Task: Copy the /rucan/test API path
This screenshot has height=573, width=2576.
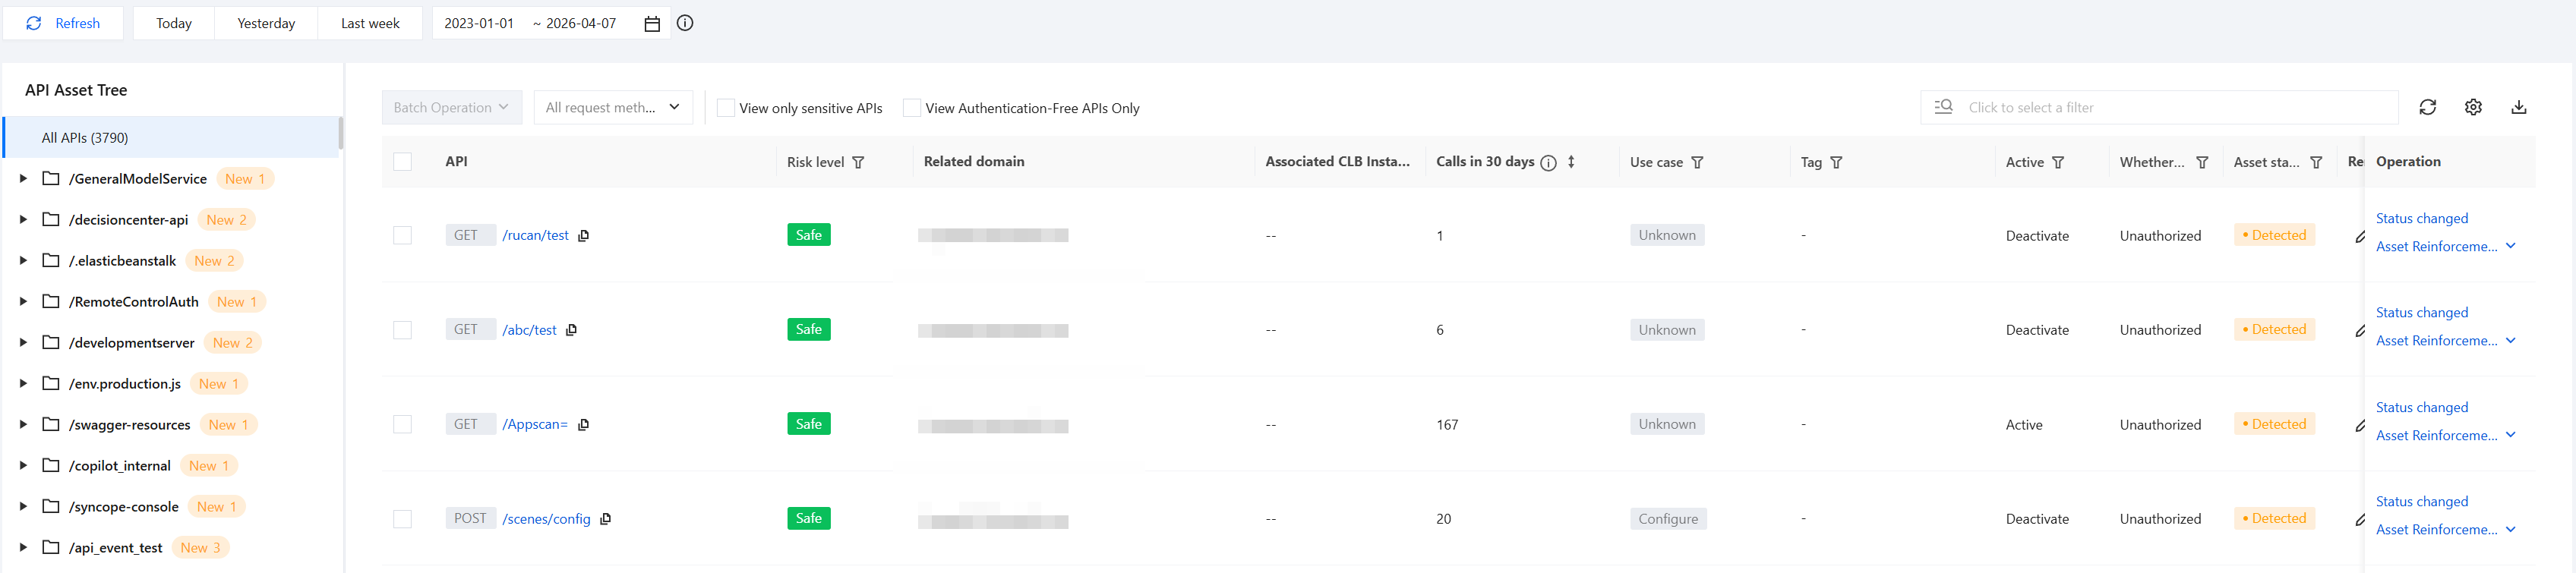Action: [584, 236]
